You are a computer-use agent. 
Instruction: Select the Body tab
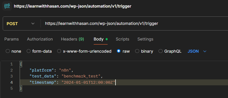[101, 39]
